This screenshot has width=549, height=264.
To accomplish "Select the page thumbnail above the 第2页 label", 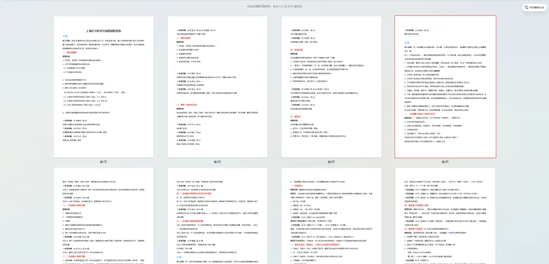I will click(x=218, y=87).
